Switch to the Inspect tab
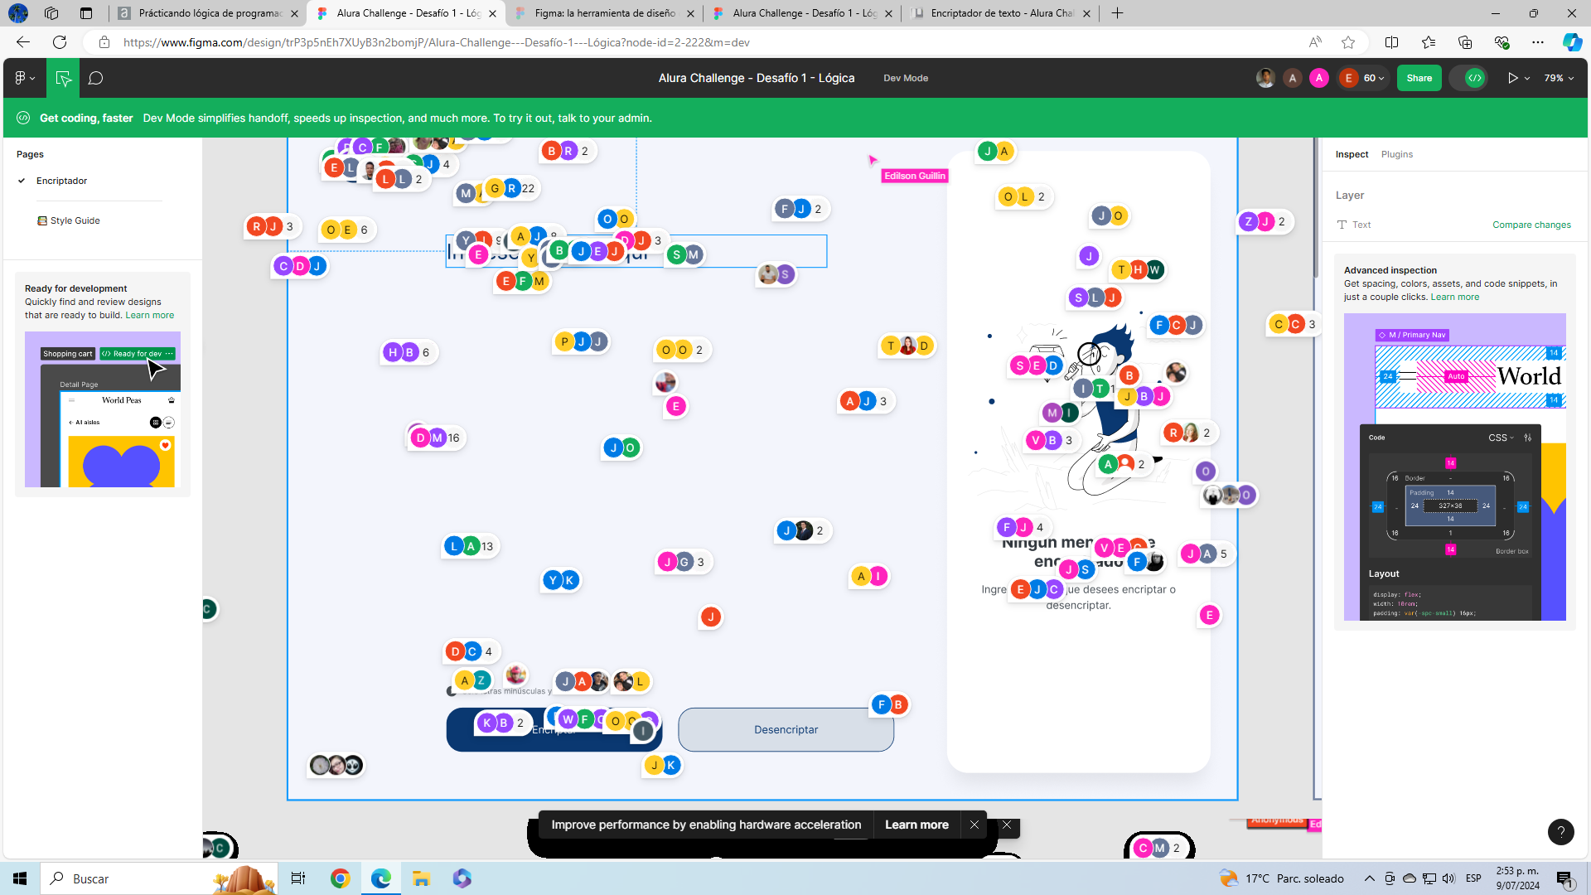 [x=1352, y=154]
